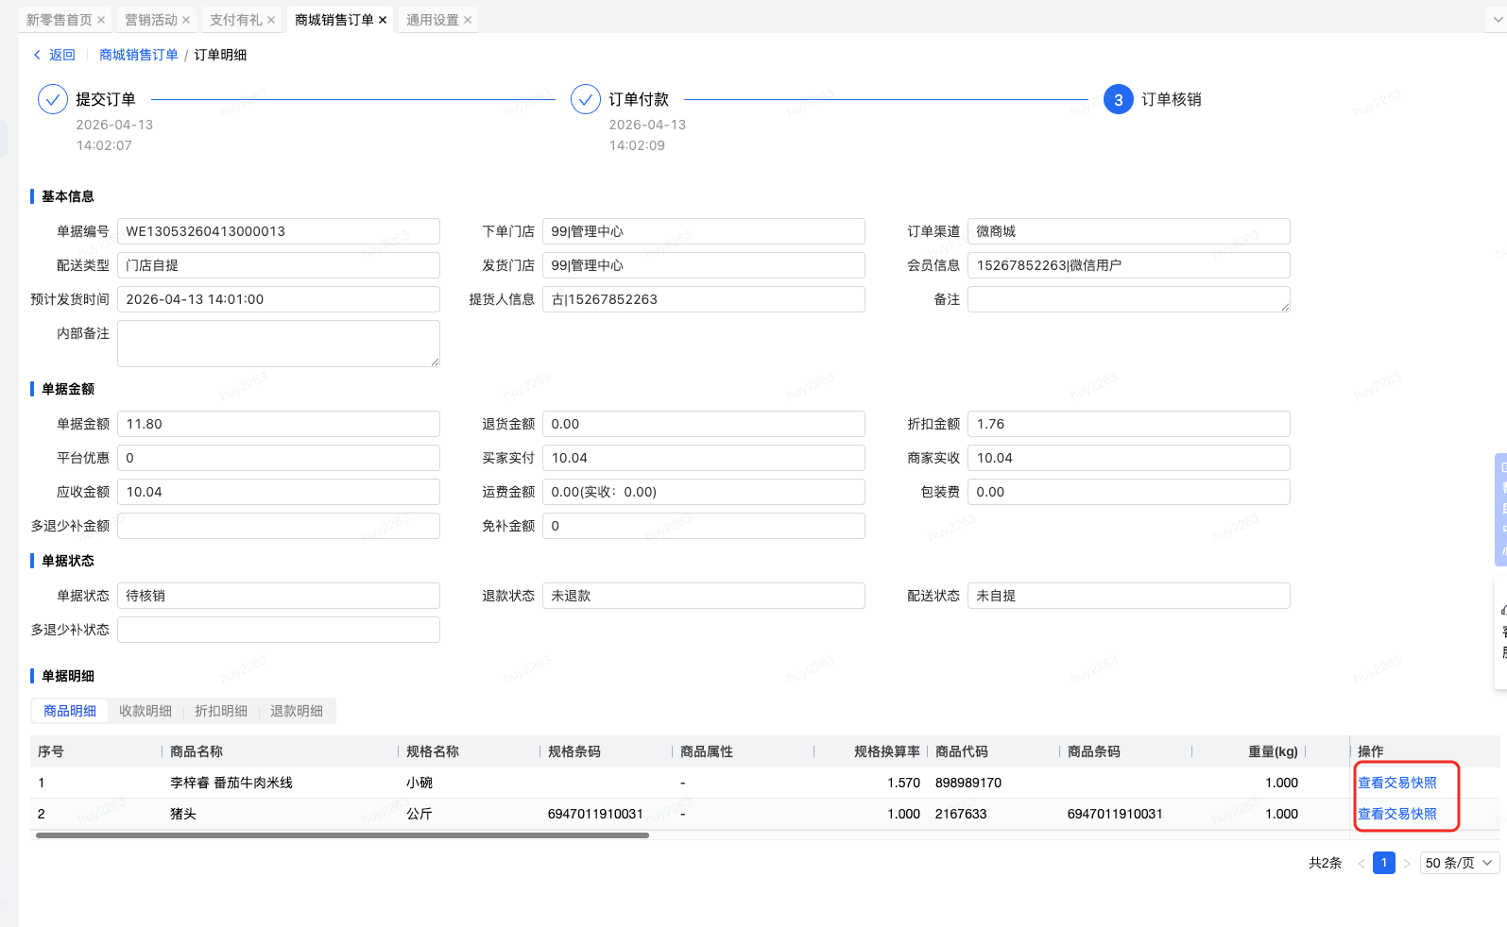The image size is (1507, 927).
Task: Click product barcode 6947011910031 in 商品条码 column
Action: 1115,814
